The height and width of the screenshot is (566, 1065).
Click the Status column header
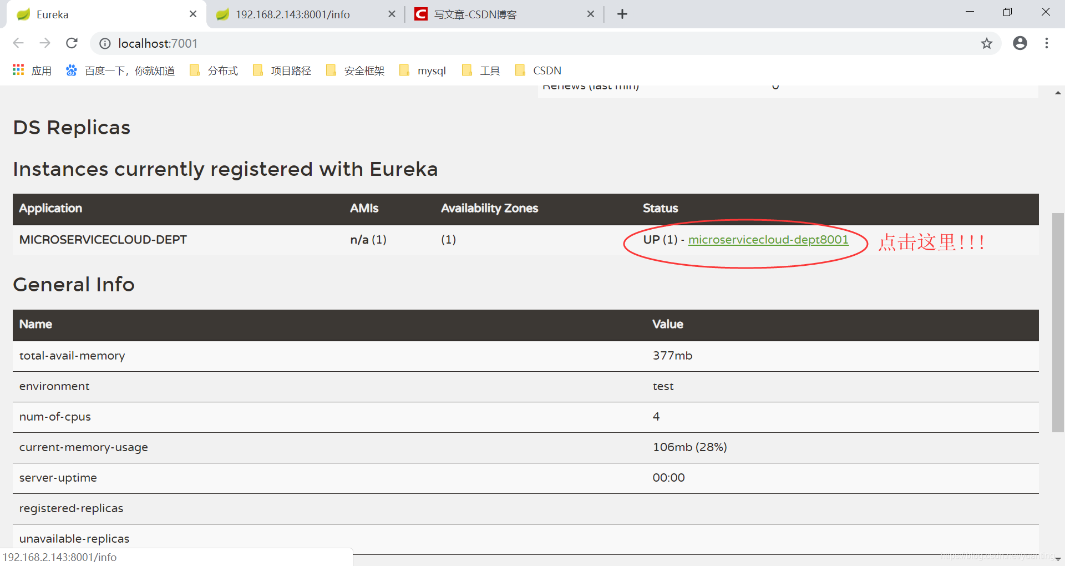[660, 208]
